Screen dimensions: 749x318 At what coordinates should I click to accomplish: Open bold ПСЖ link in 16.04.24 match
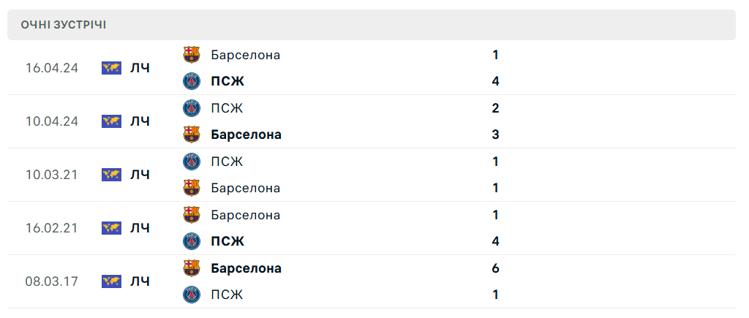[x=227, y=81]
